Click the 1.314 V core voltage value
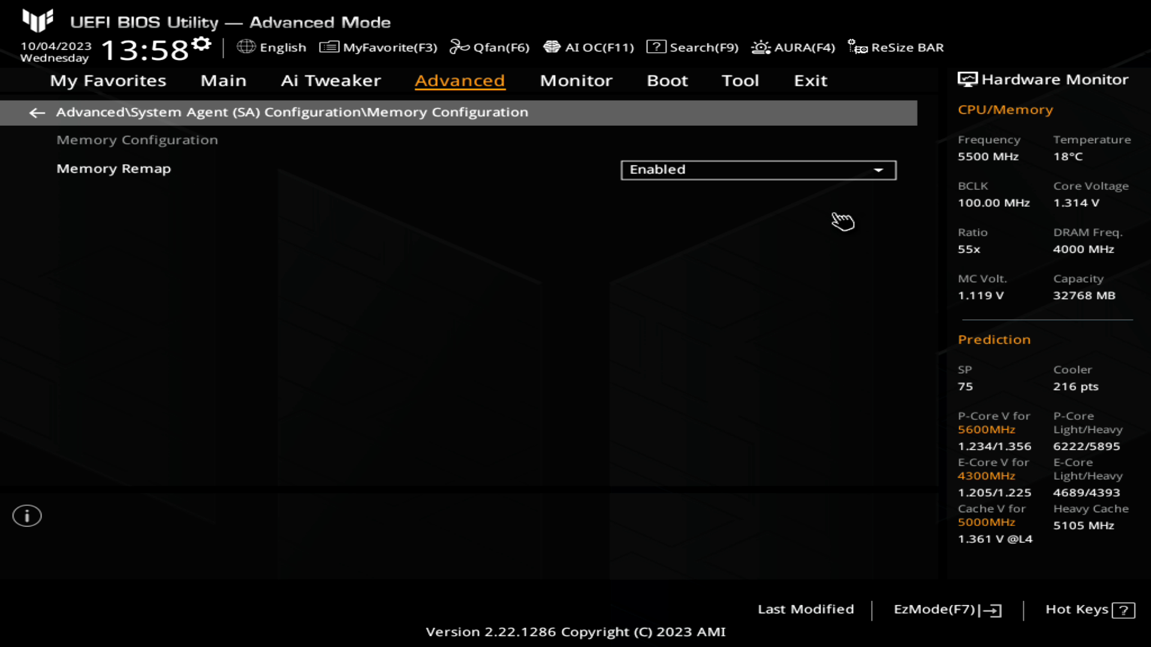This screenshot has width=1151, height=647. coord(1077,203)
